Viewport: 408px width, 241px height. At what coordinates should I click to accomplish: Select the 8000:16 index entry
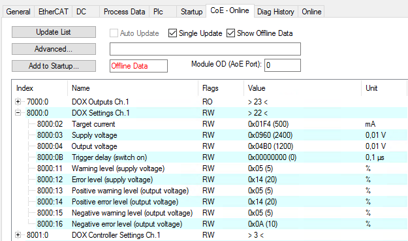click(50, 224)
